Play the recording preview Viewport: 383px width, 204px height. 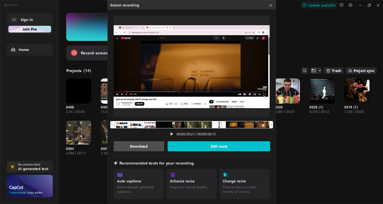click(172, 134)
